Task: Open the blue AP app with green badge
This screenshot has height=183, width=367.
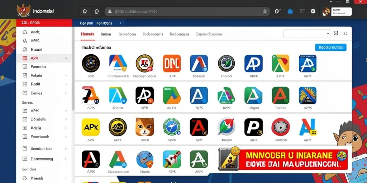Action: pyautogui.click(x=308, y=63)
